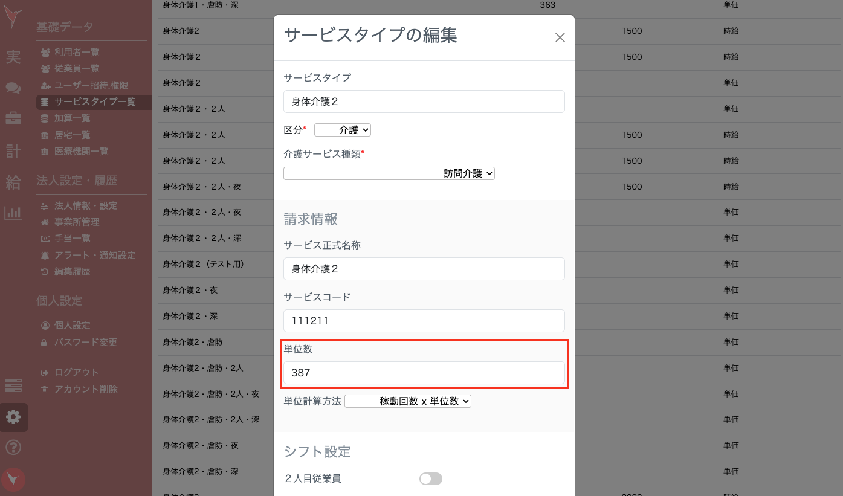843x496 pixels.
Task: Change the 単位計算方法 dropdown selection
Action: [407, 401]
